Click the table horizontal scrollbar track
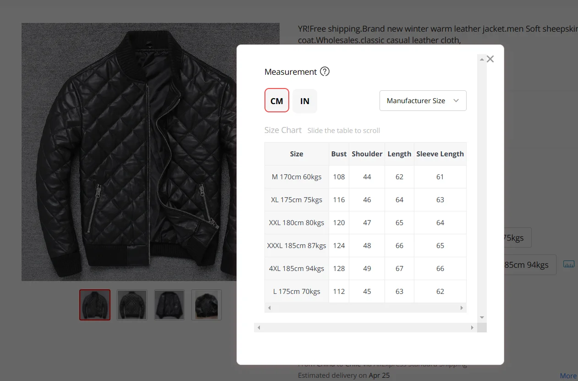This screenshot has height=381, width=578. point(365,308)
